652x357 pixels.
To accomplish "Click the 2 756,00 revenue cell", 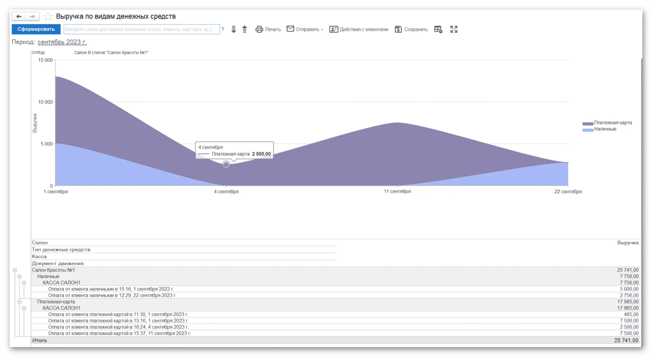I will [x=629, y=295].
